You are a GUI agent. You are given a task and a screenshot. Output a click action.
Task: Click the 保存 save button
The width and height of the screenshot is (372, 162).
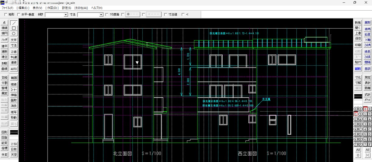tap(358, 39)
